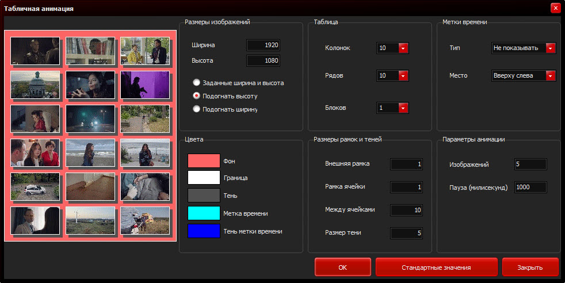Focus the Пауза (милисекунд) input field
The height and width of the screenshot is (283, 565).
530,188
